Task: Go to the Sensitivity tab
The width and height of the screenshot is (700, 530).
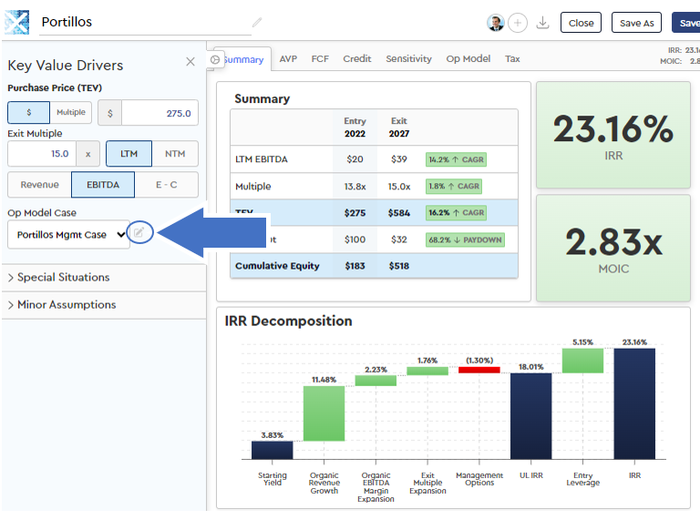Action: click(x=409, y=59)
